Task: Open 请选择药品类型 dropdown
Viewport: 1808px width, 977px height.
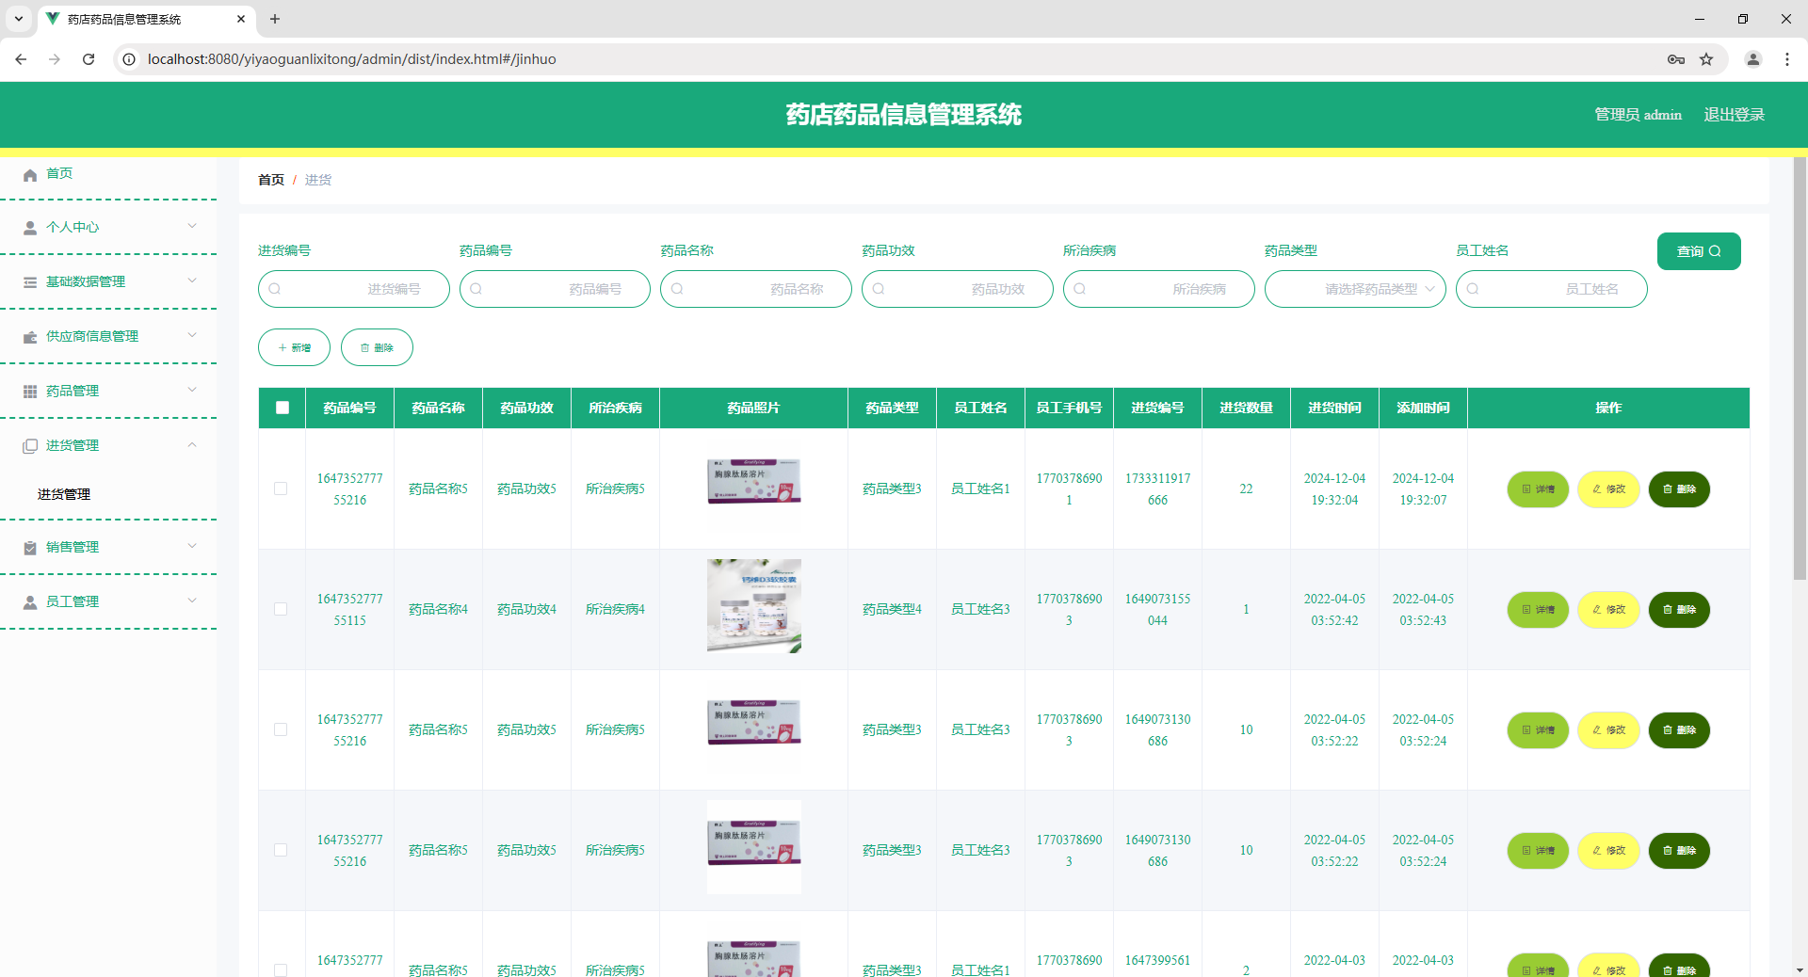Action: coord(1355,289)
